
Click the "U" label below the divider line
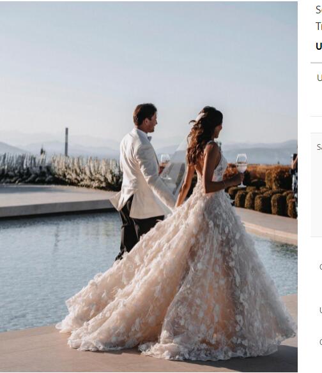pos(319,78)
